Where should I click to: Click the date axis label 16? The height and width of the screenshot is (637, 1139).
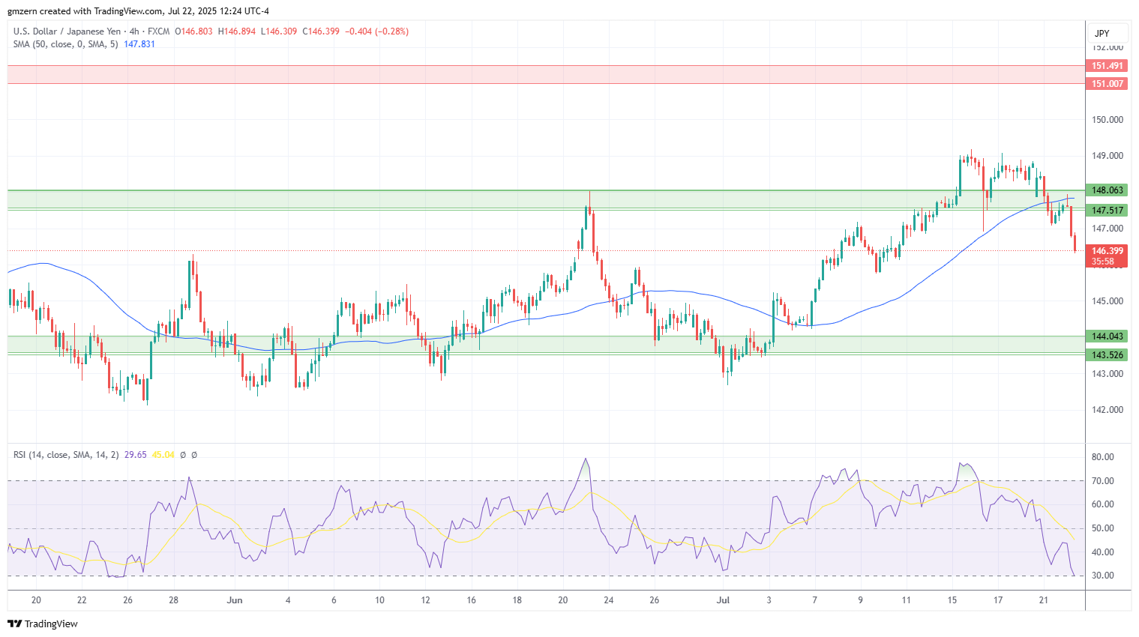pos(471,600)
